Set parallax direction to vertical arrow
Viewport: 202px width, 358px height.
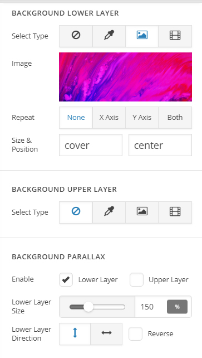pos(75,334)
